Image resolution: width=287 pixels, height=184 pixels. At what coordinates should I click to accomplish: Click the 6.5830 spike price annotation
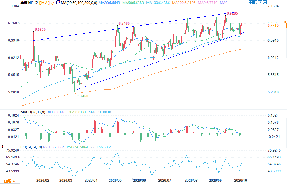(40, 30)
